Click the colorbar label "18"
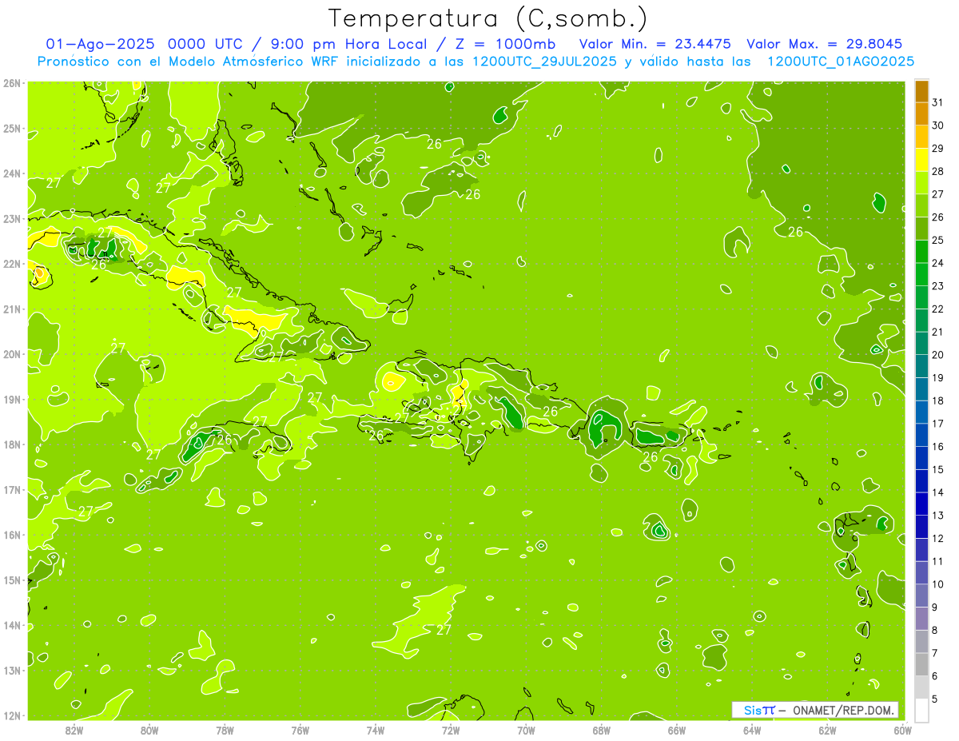The image size is (959, 741). [x=937, y=400]
